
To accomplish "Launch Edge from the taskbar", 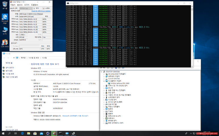I will (x=22, y=133).
